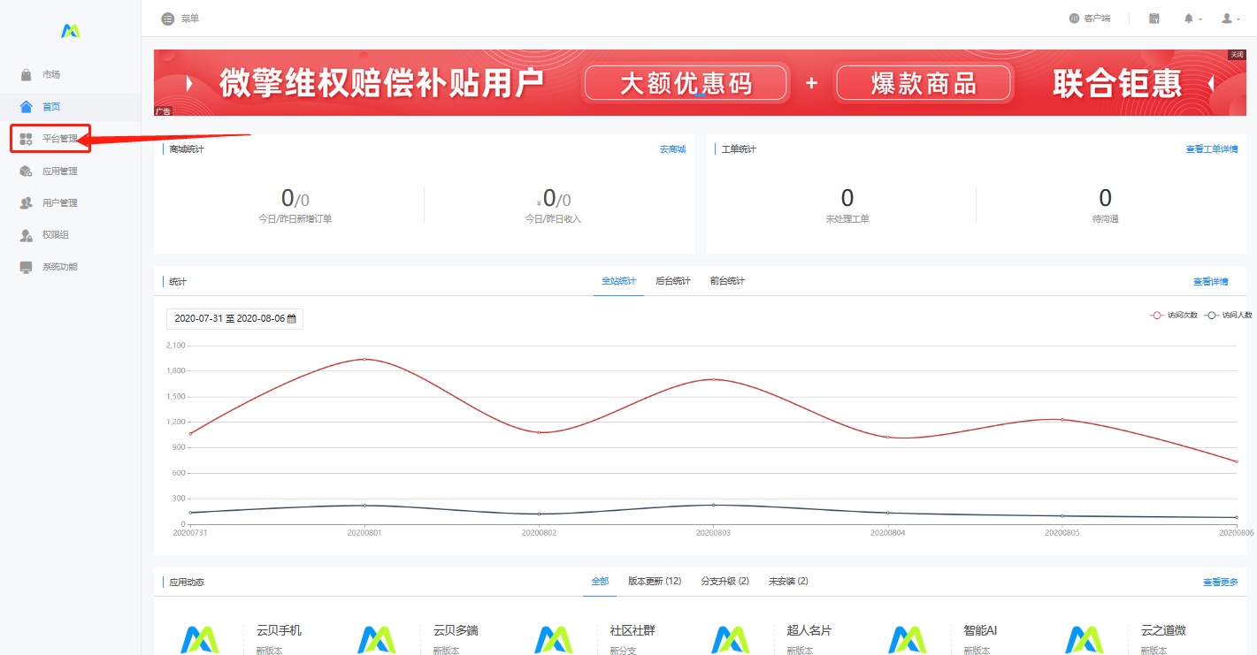
Task: Click the 客户端 globe icon
Action: (1075, 19)
